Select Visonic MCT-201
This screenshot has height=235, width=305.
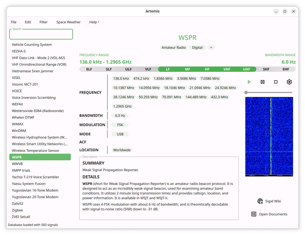point(40,84)
